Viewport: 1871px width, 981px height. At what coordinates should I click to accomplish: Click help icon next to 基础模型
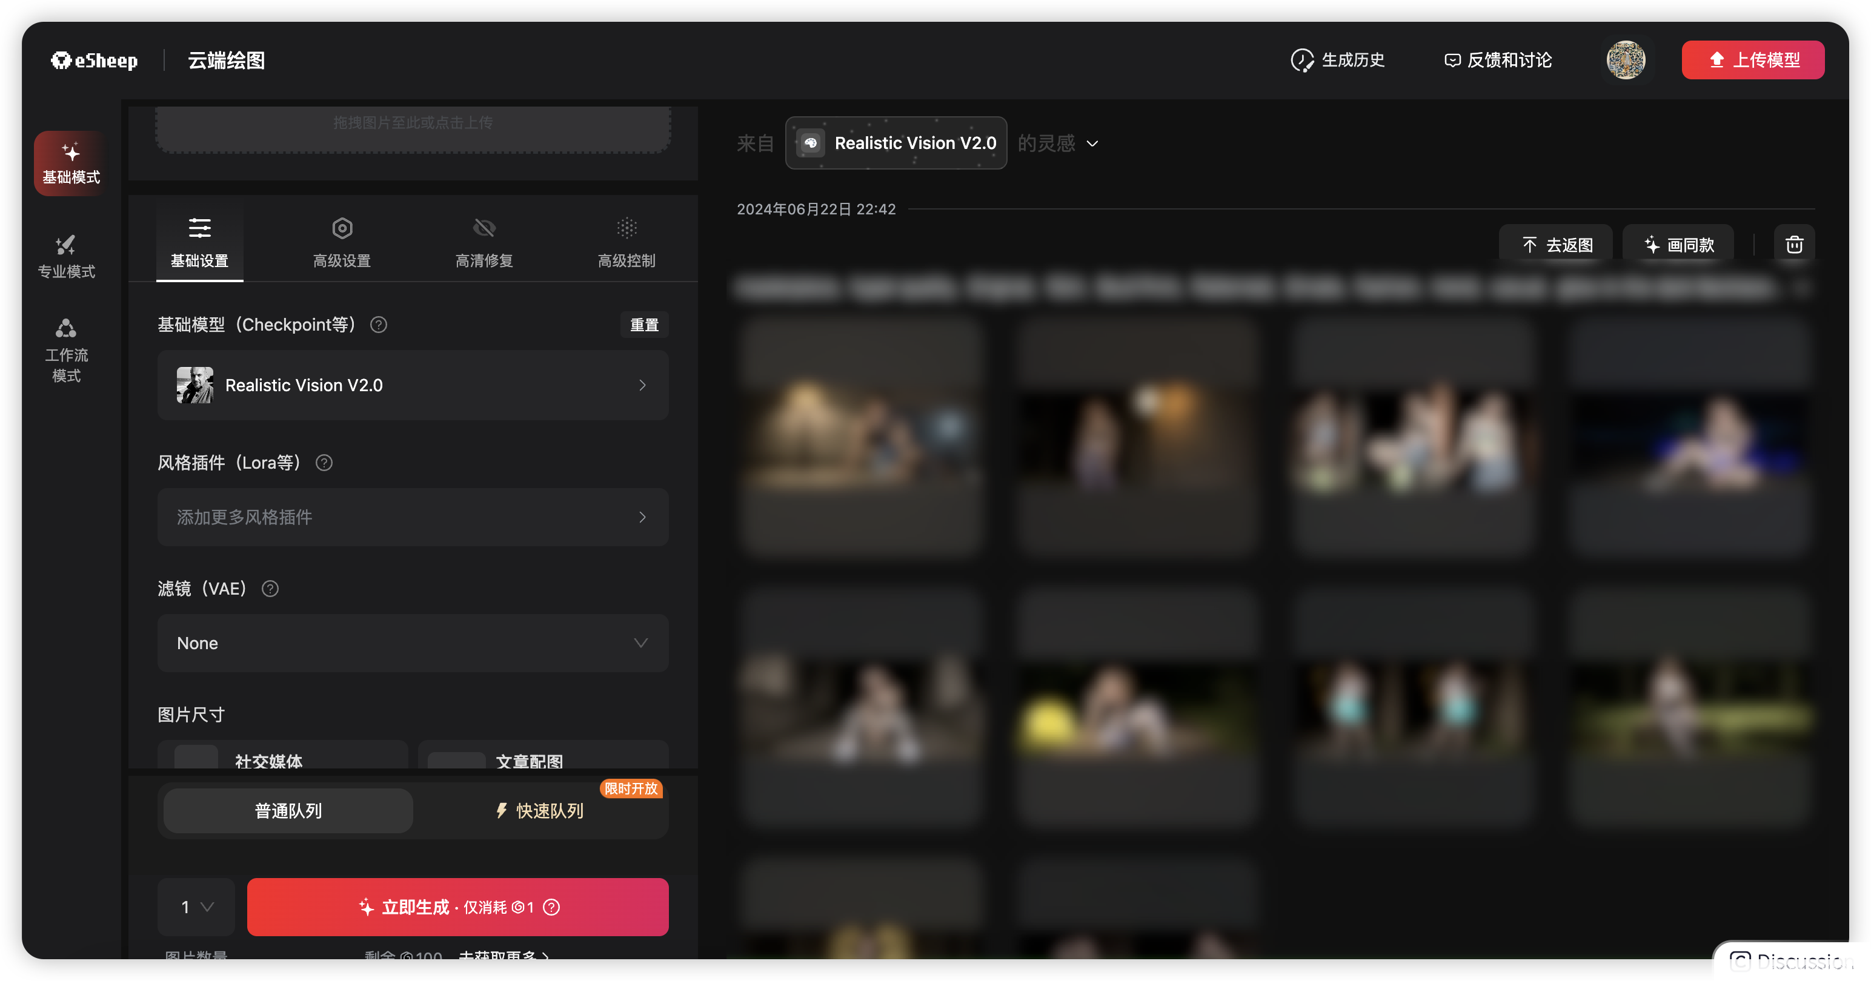click(x=379, y=325)
